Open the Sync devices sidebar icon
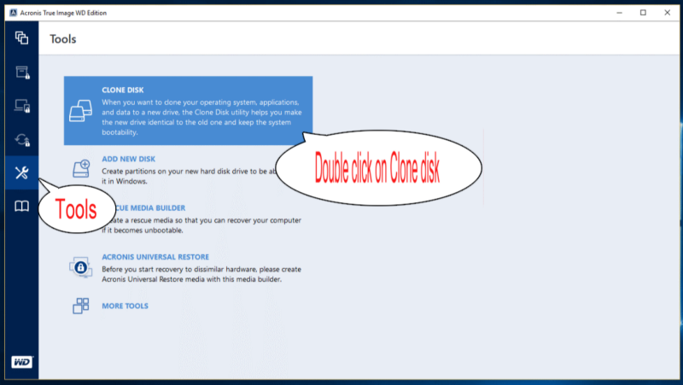The height and width of the screenshot is (385, 683). coord(22,106)
